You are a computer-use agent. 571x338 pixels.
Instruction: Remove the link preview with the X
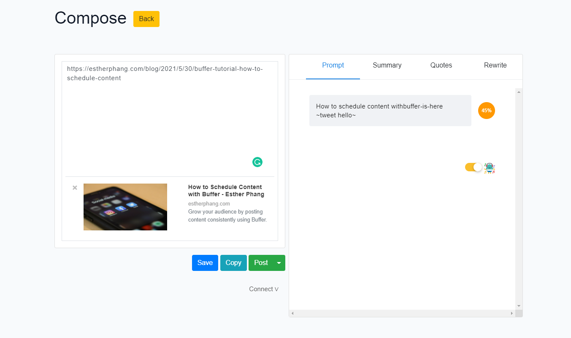(x=75, y=188)
